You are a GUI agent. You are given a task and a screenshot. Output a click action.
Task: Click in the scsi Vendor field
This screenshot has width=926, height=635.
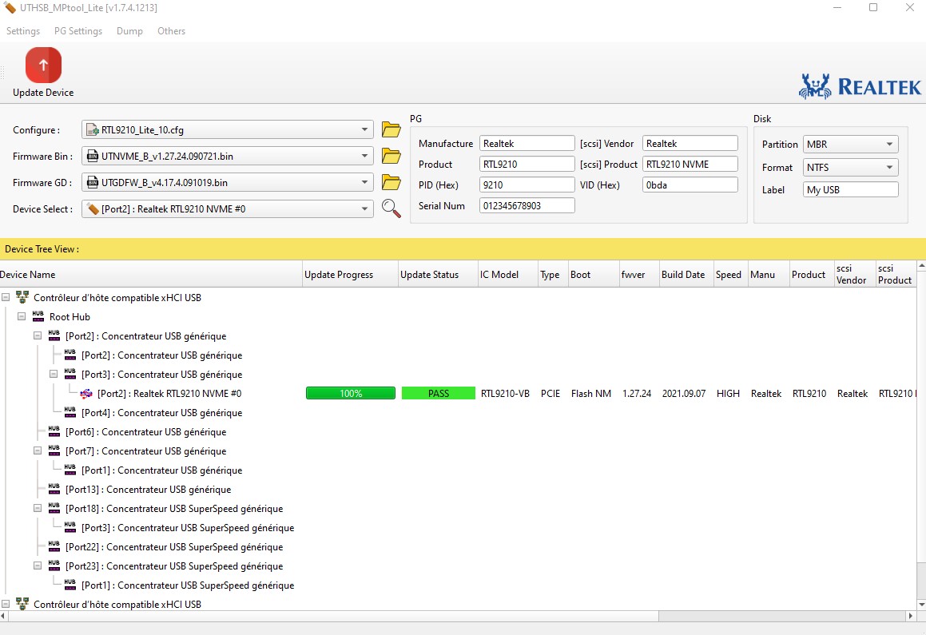[x=690, y=144]
